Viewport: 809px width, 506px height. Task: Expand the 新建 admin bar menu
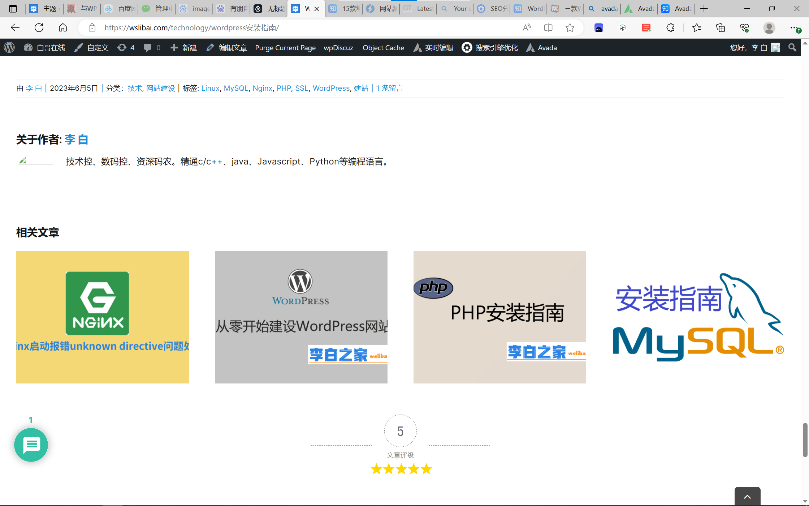pos(184,48)
